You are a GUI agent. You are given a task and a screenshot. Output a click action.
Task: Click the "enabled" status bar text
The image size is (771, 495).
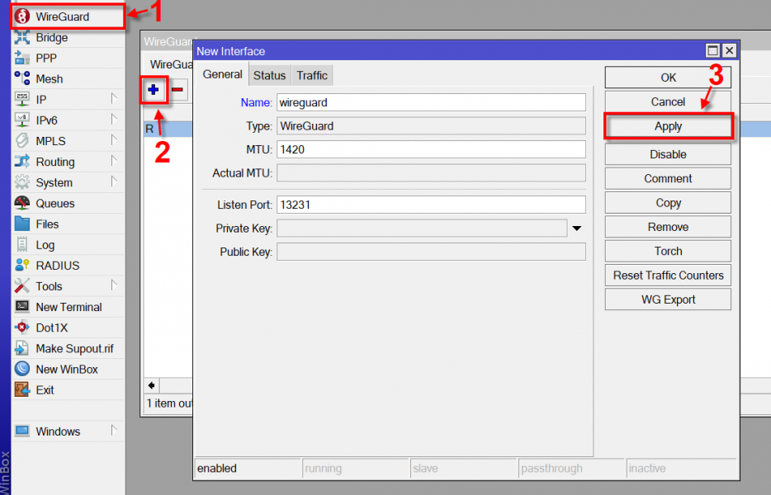tap(217, 468)
